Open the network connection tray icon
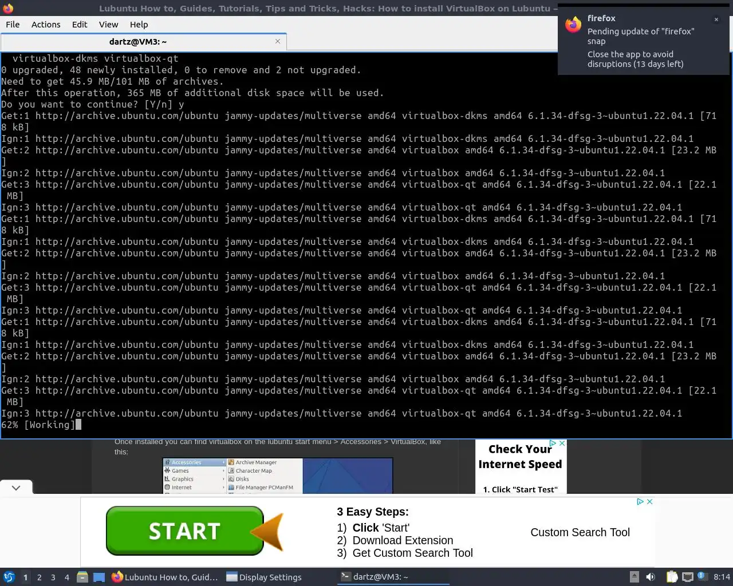This screenshot has height=586, width=733. tap(688, 577)
